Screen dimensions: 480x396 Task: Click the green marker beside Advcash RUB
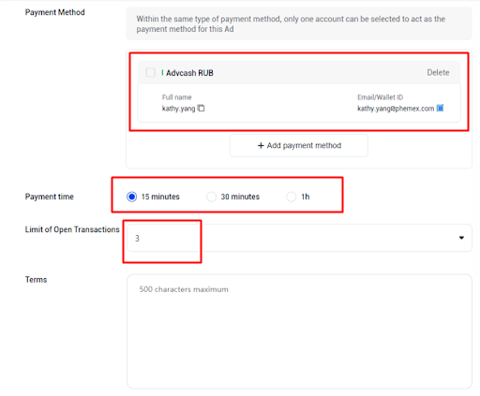(x=162, y=73)
